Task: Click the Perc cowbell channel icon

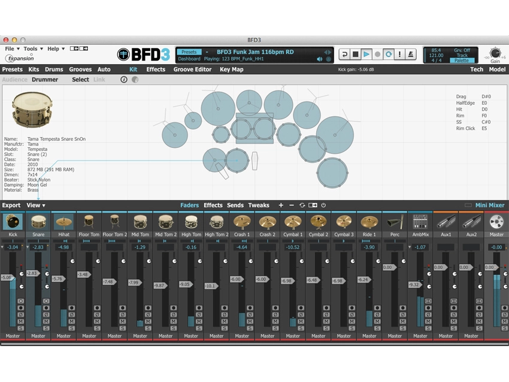Action: pyautogui.click(x=395, y=222)
